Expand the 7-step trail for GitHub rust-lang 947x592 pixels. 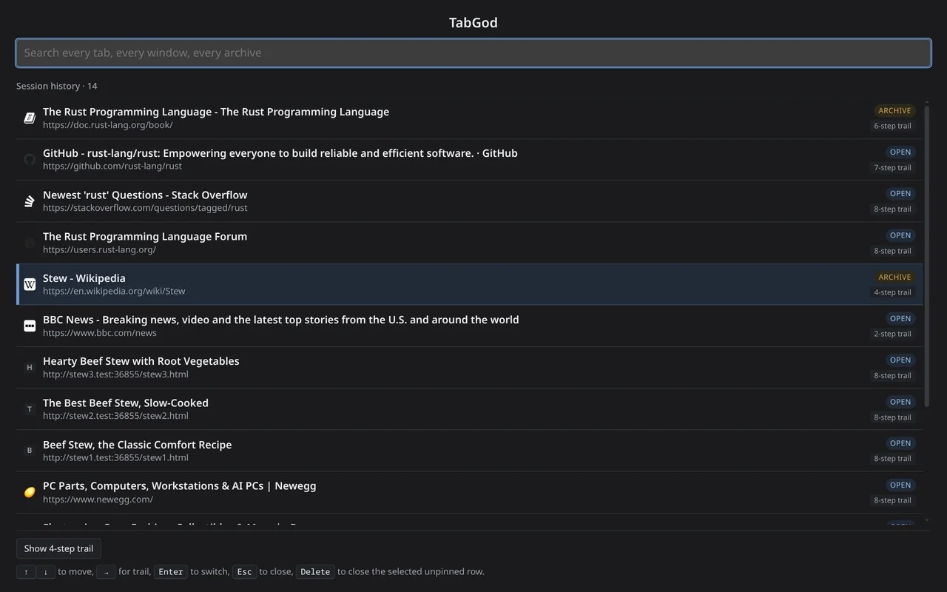click(892, 167)
